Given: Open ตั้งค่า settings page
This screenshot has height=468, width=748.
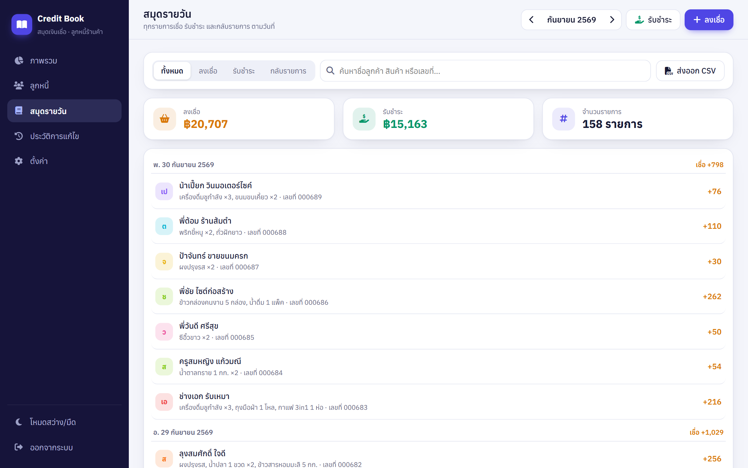Looking at the screenshot, I should click(64, 161).
